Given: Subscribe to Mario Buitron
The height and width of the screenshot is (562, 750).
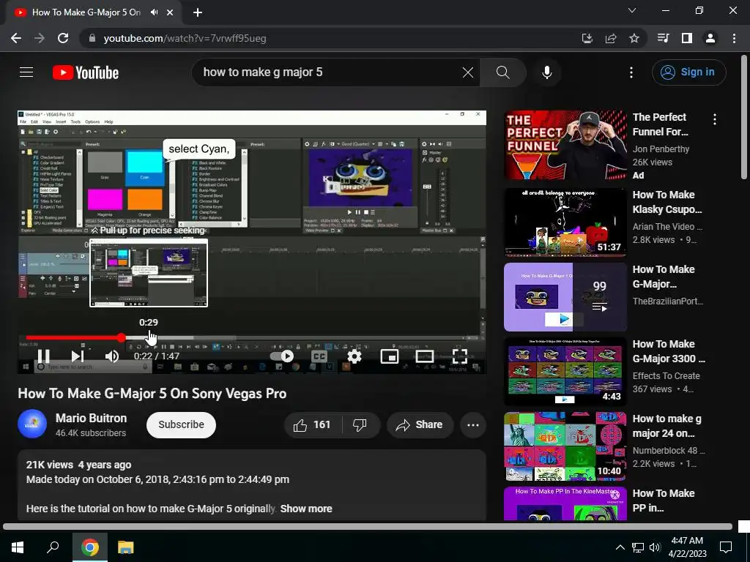Looking at the screenshot, I should pos(182,425).
